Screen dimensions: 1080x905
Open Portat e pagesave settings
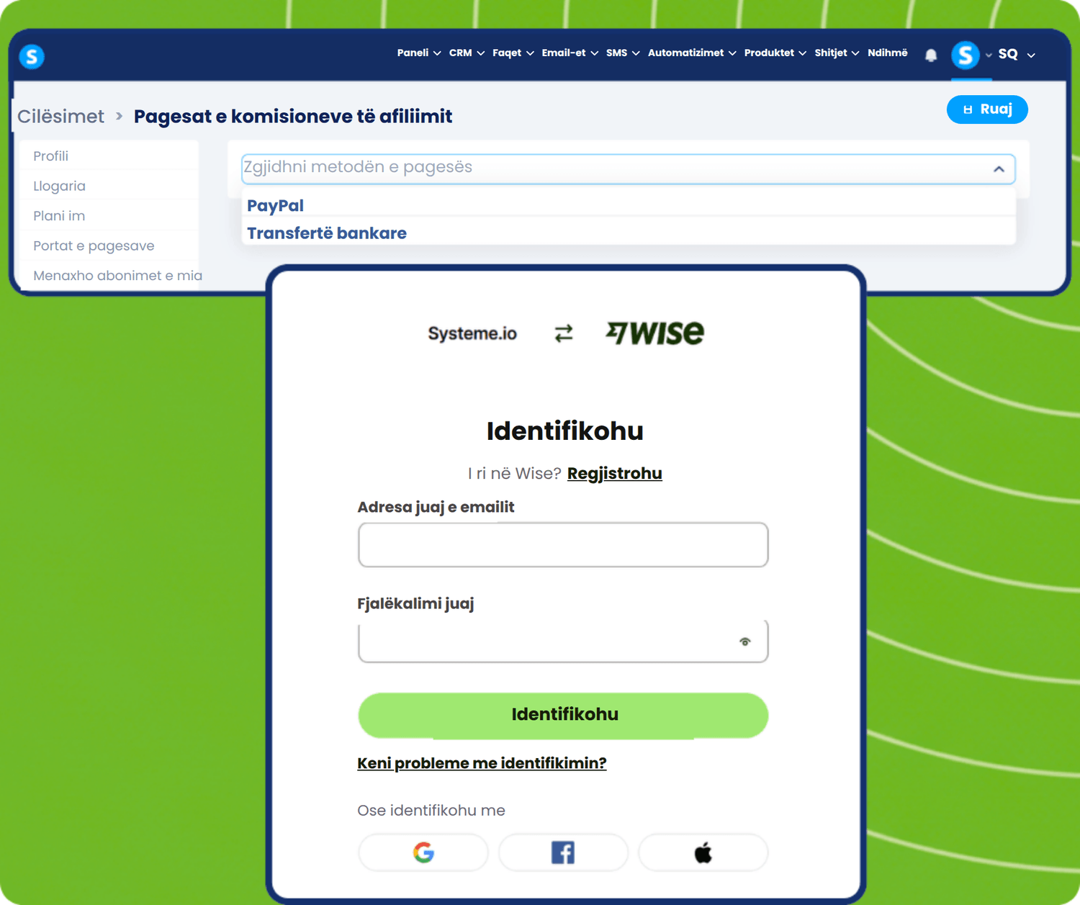click(x=94, y=246)
